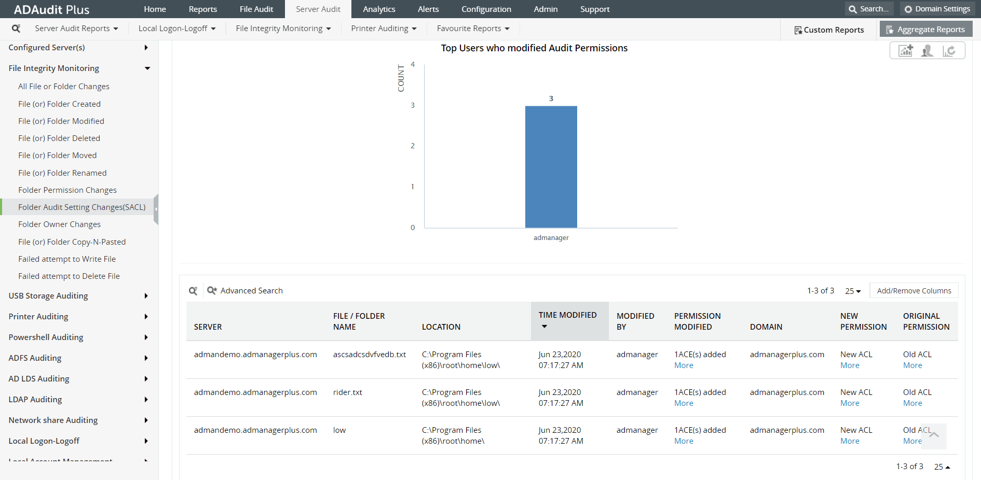Open Old ACL More link for ascsadcsdvfvedb.txt
The width and height of the screenshot is (981, 480).
pos(912,365)
